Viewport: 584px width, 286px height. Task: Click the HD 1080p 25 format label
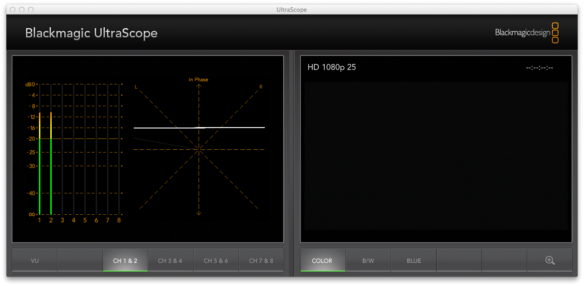(x=332, y=67)
